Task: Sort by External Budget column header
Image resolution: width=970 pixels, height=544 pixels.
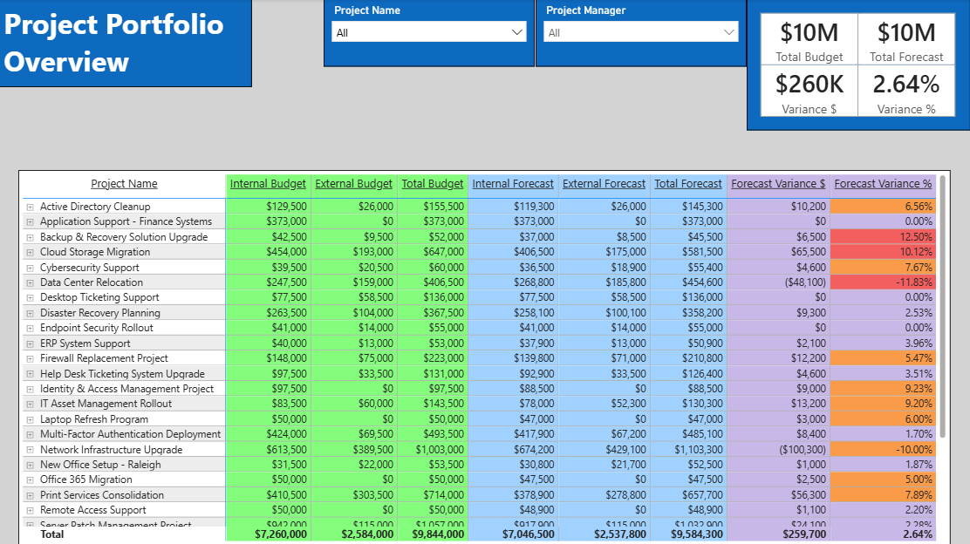Action: tap(353, 184)
